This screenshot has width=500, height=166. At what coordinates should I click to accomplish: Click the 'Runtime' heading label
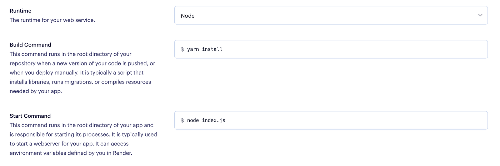(x=20, y=11)
